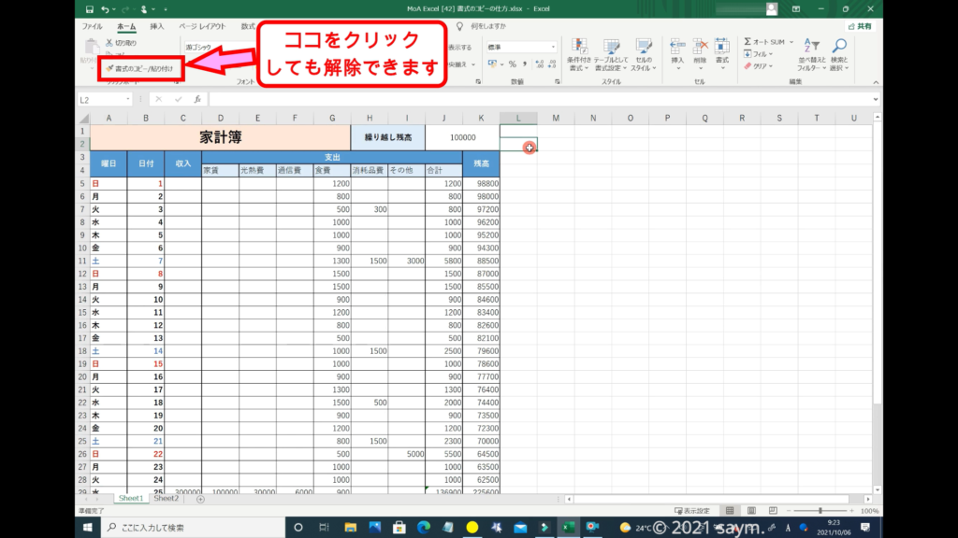Click the percent style button
Image resolution: width=958 pixels, height=538 pixels.
[x=512, y=64]
